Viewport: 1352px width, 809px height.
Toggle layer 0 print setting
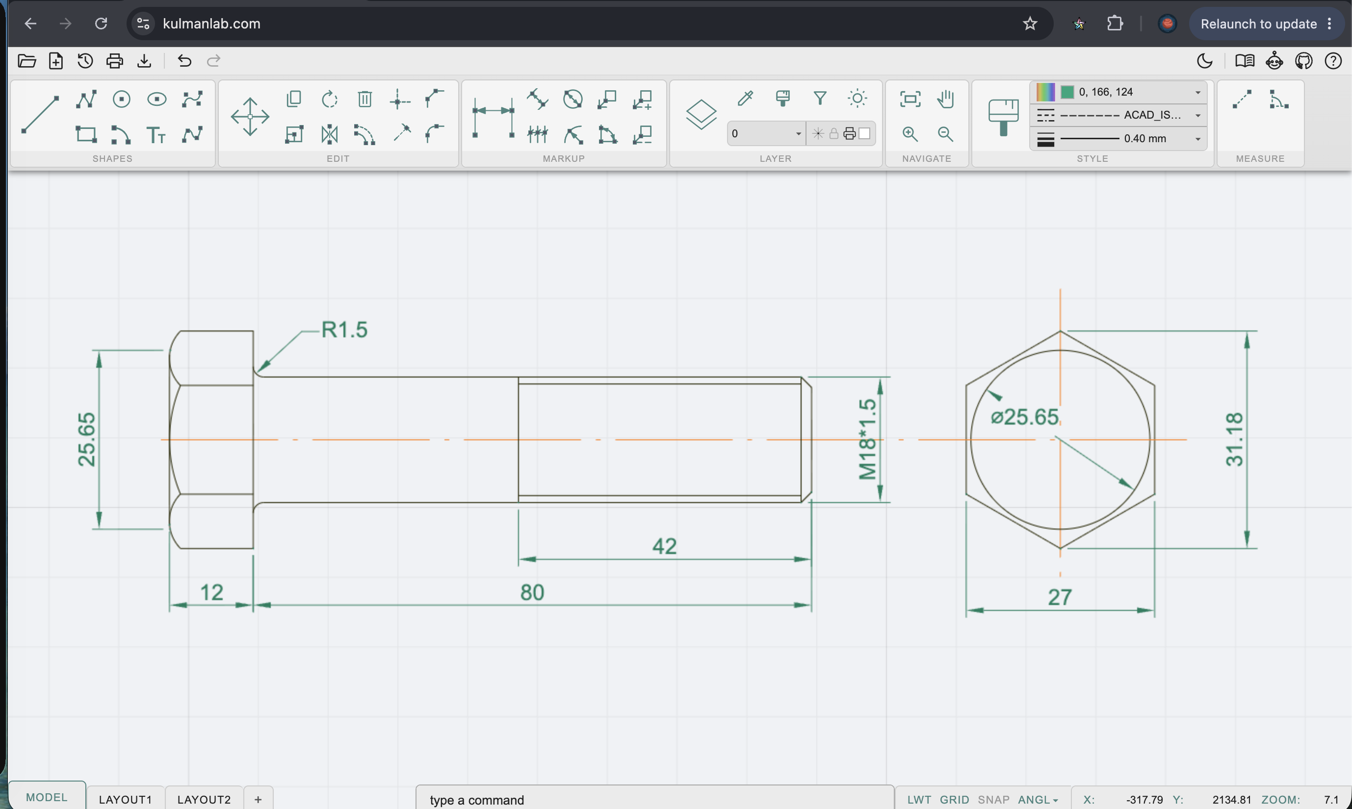[849, 133]
